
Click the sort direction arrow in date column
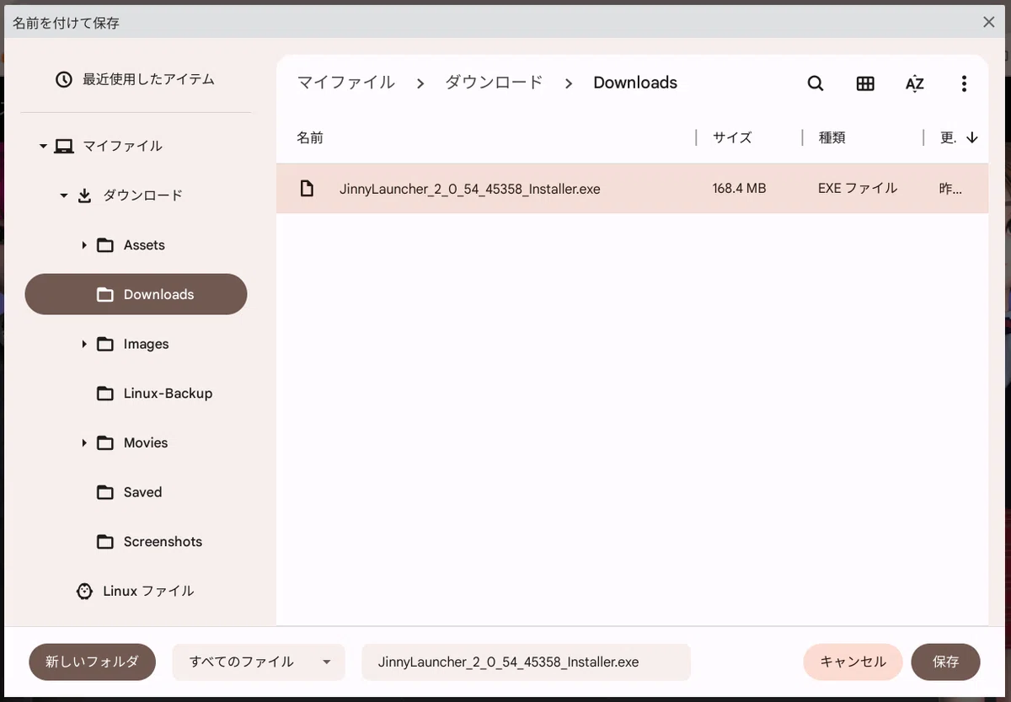point(972,137)
